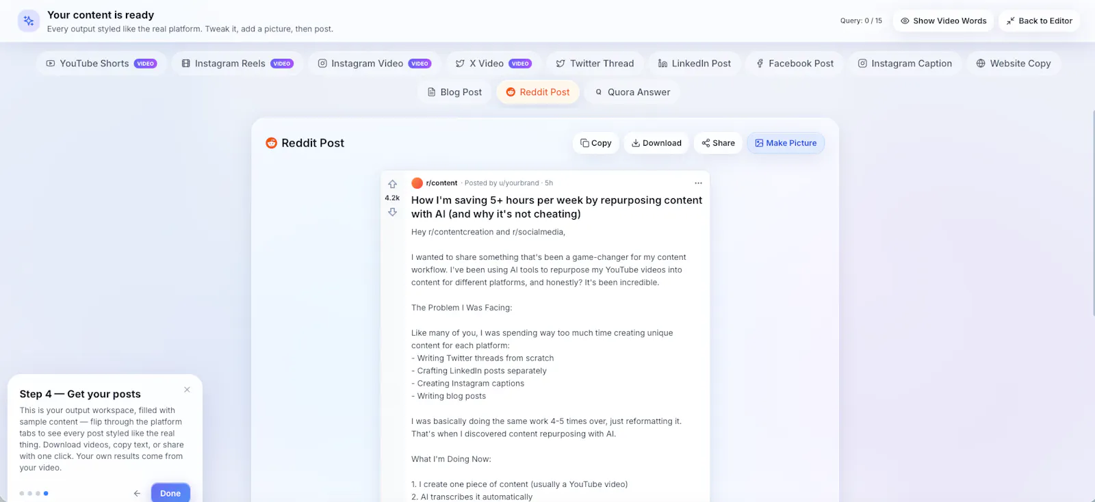Open the X Video tab
The height and width of the screenshot is (502, 1095).
(493, 64)
